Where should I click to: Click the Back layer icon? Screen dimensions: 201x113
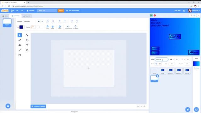pyautogui.click(x=77, y=21)
